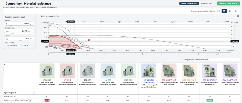242x103 pixels.
Task: Open the Comparison table tab
Action: click(206, 3)
